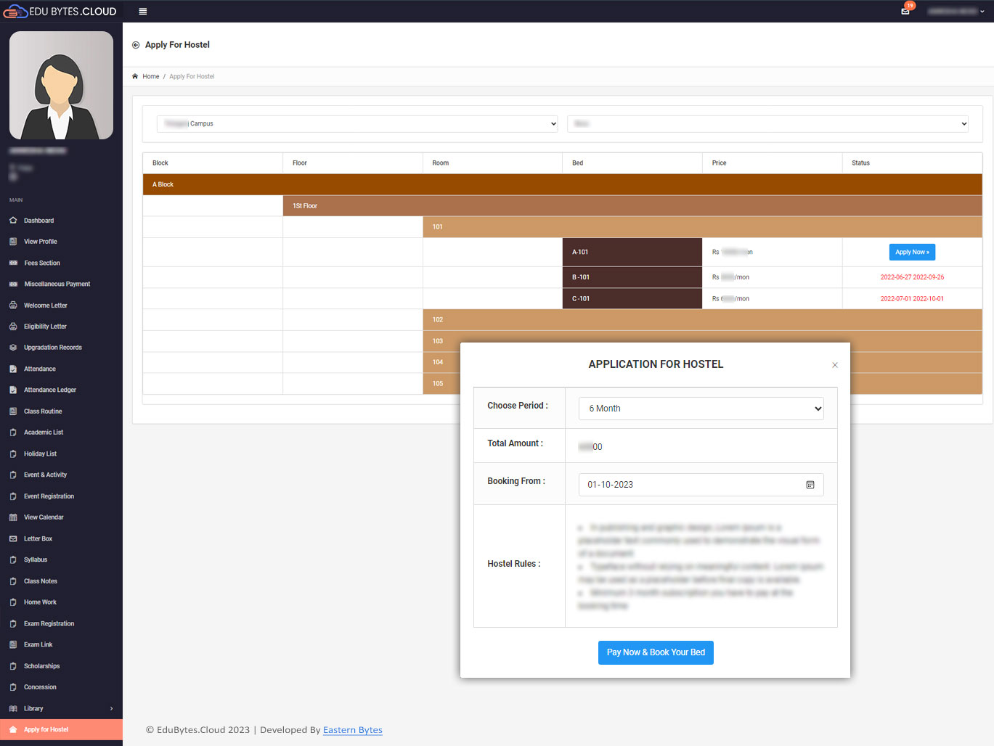
Task: Open the user account dropdown in top bar
Action: (x=956, y=12)
